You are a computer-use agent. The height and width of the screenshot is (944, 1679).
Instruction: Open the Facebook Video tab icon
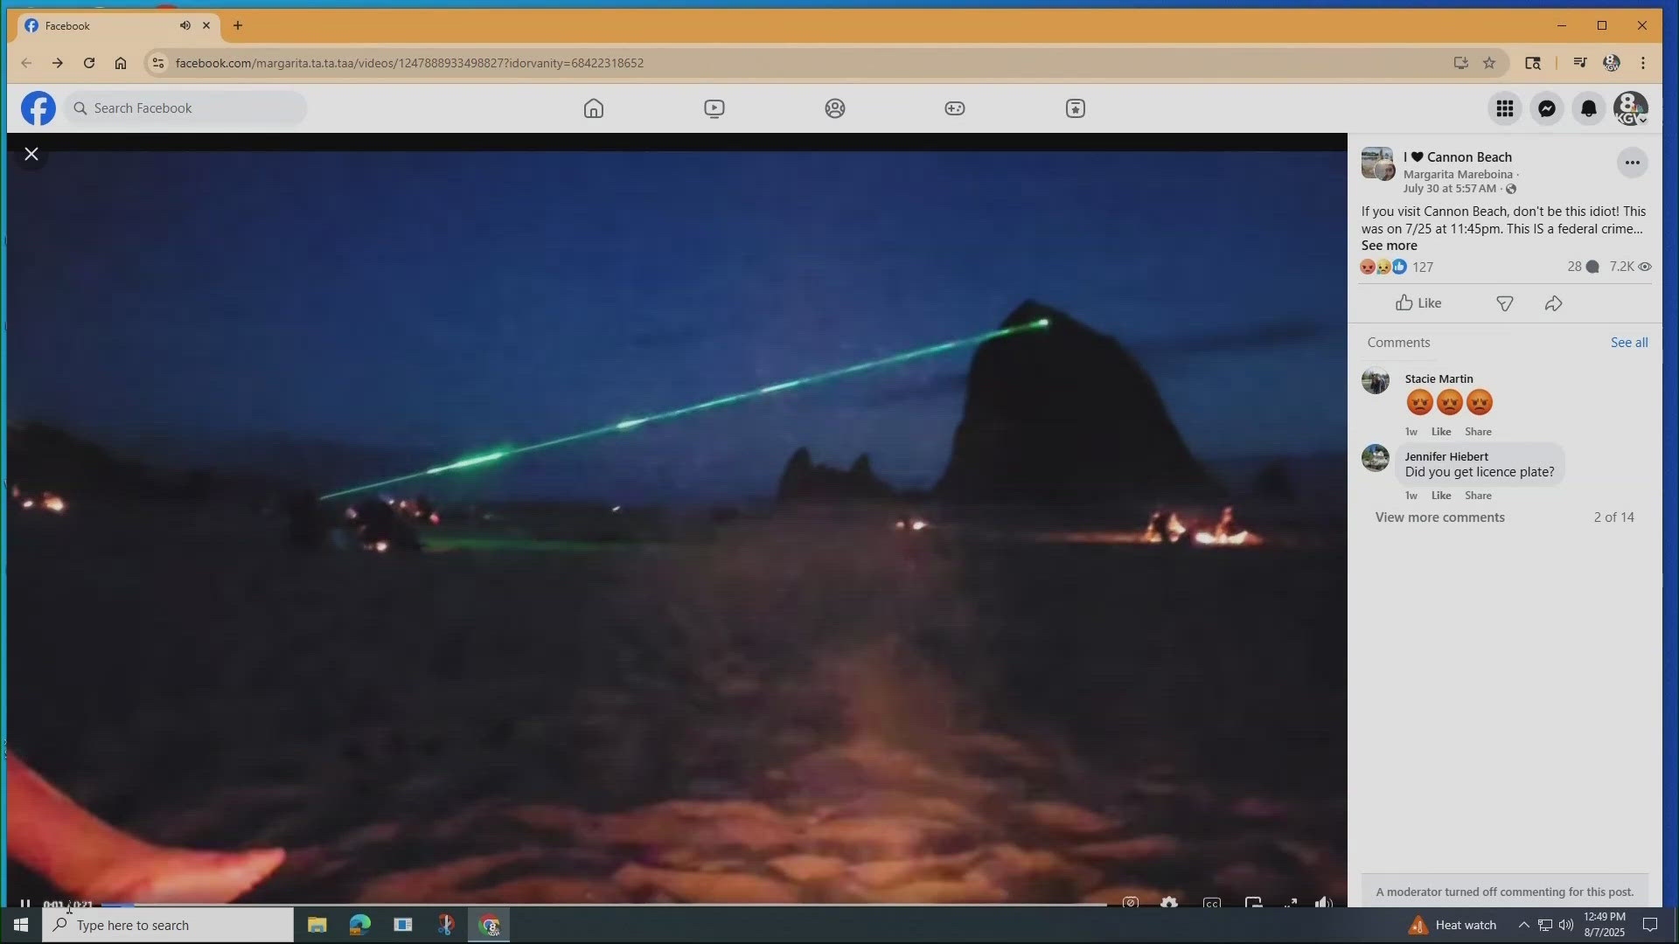(714, 108)
